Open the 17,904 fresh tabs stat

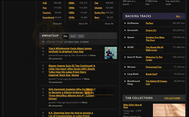(151, 3)
